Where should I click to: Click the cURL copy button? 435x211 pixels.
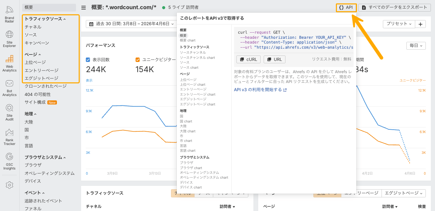pos(249,60)
